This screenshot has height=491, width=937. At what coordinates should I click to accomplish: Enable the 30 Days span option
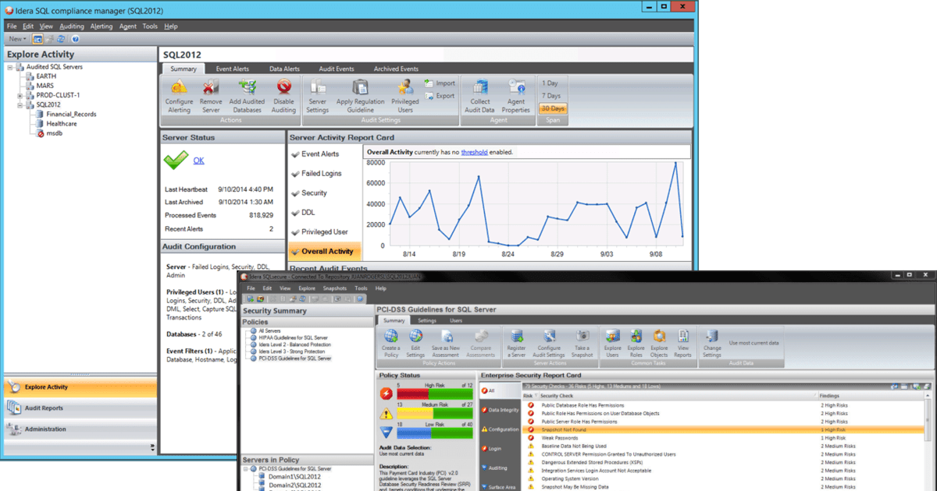[553, 108]
